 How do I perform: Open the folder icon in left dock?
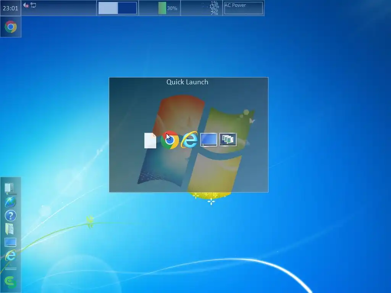click(x=10, y=229)
